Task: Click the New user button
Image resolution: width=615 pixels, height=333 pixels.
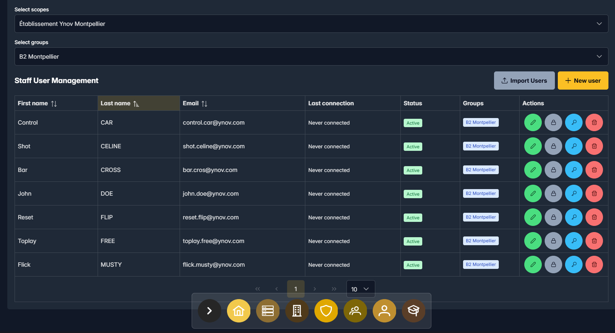Action: click(x=583, y=81)
